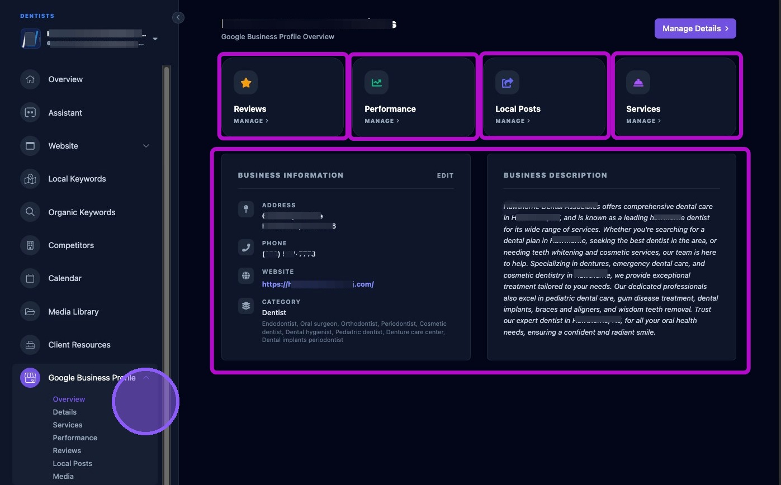Click the Media Library folder icon
Viewport: 781px width, 485px height.
coord(30,312)
